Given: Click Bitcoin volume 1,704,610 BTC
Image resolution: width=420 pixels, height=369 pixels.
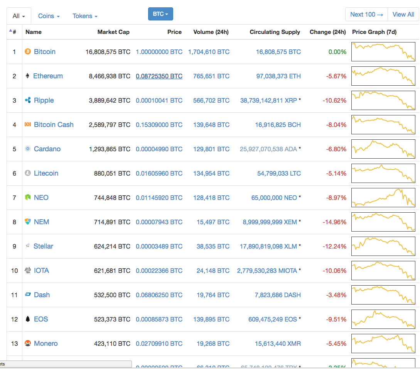Looking at the screenshot, I should click(x=209, y=52).
